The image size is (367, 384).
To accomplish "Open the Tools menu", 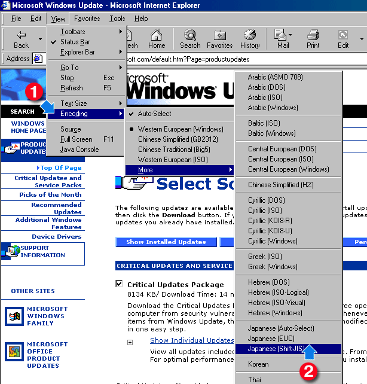I will [117, 19].
